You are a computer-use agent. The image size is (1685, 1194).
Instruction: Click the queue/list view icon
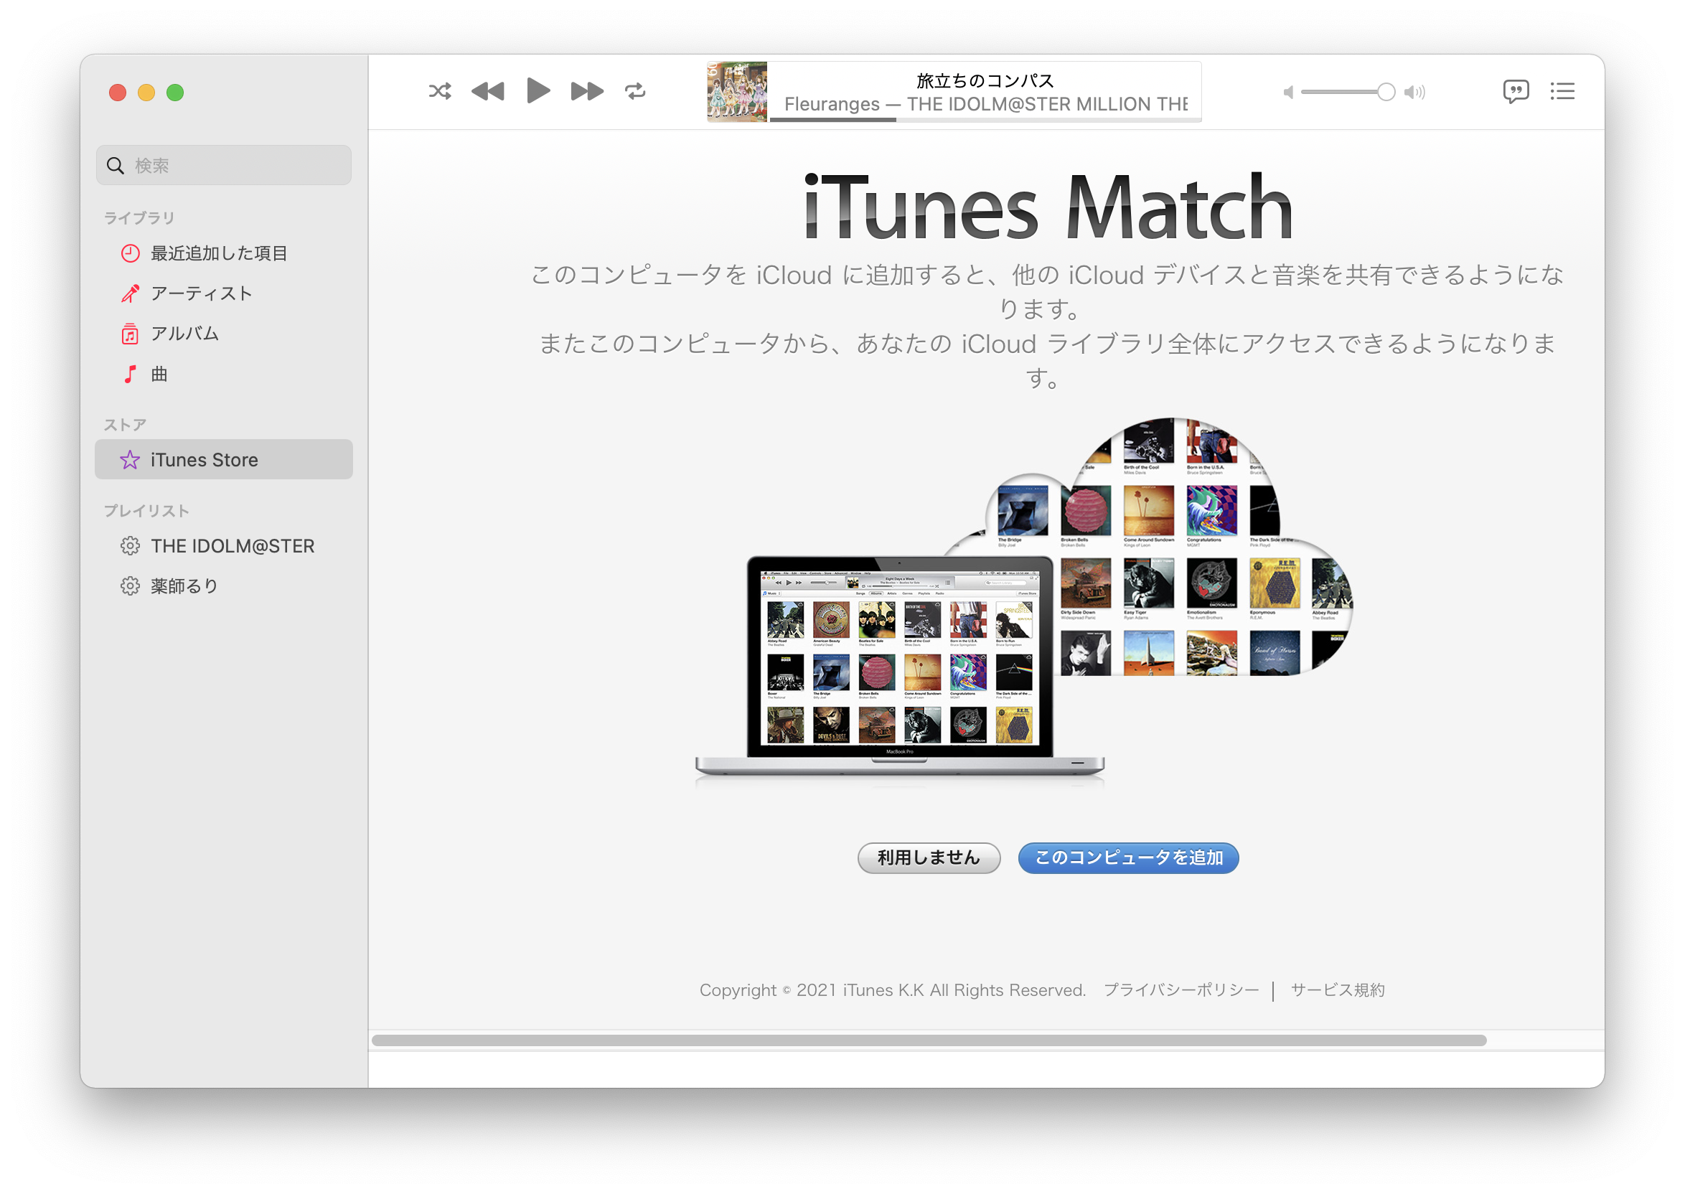pos(1562,92)
